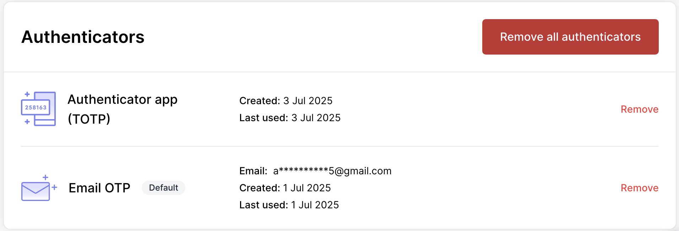Click the Remove all authenticators button
Image resolution: width=679 pixels, height=231 pixels.
click(570, 37)
